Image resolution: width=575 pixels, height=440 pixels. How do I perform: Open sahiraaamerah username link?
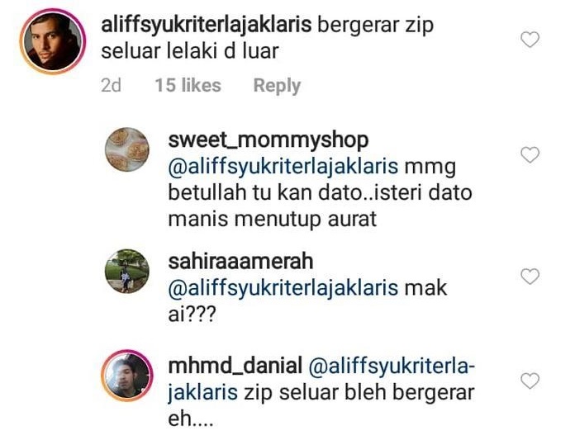click(x=240, y=262)
